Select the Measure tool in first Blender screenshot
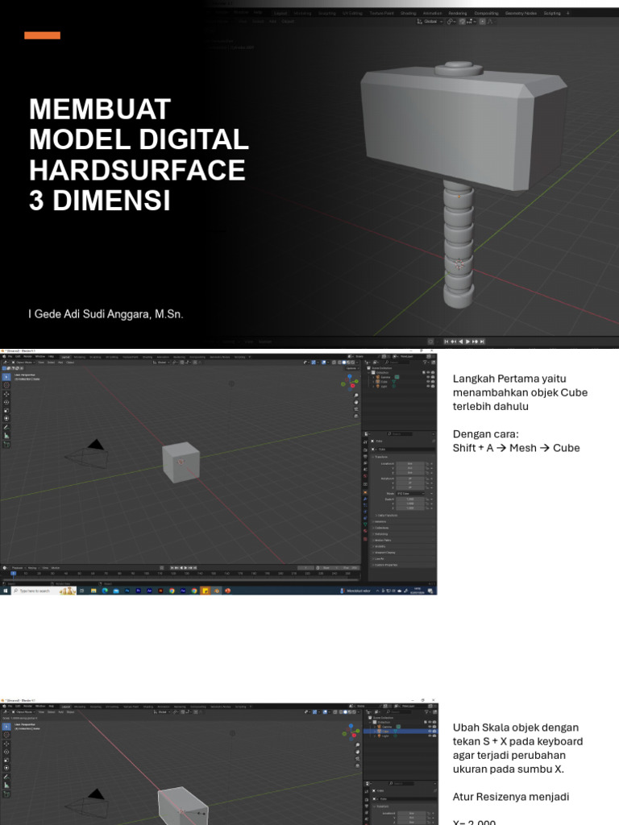This screenshot has height=825, width=619. pyautogui.click(x=6, y=436)
